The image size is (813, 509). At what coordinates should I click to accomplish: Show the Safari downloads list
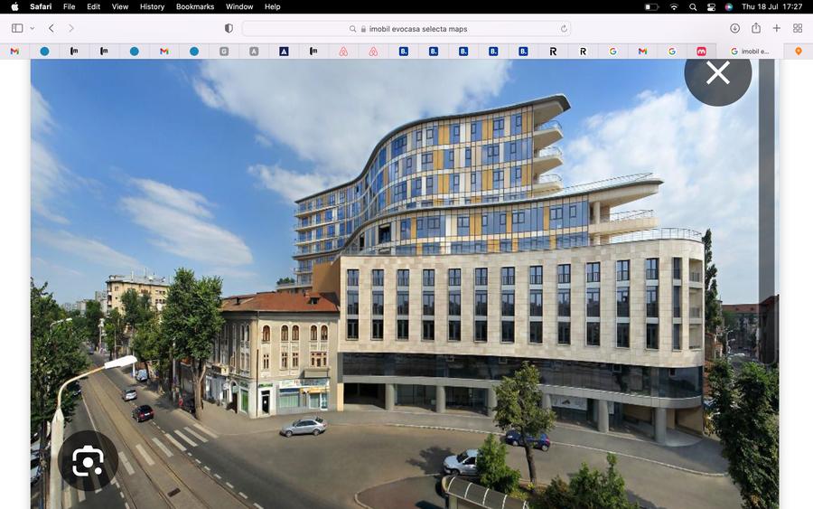(x=734, y=28)
